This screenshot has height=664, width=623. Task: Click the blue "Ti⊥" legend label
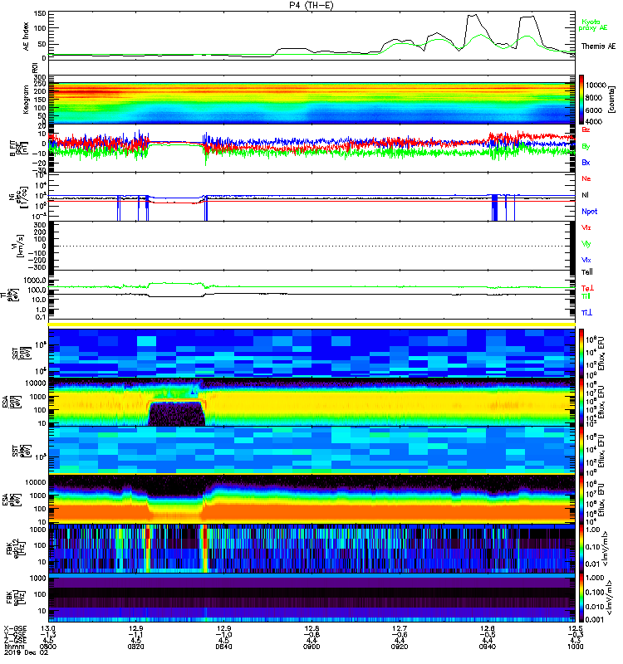click(586, 313)
